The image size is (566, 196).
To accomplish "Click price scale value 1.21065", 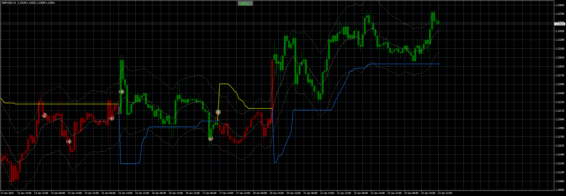I will pyautogui.click(x=559, y=181).
